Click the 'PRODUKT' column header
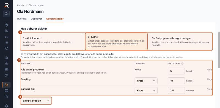The image size is (220, 108). click(x=26, y=63)
